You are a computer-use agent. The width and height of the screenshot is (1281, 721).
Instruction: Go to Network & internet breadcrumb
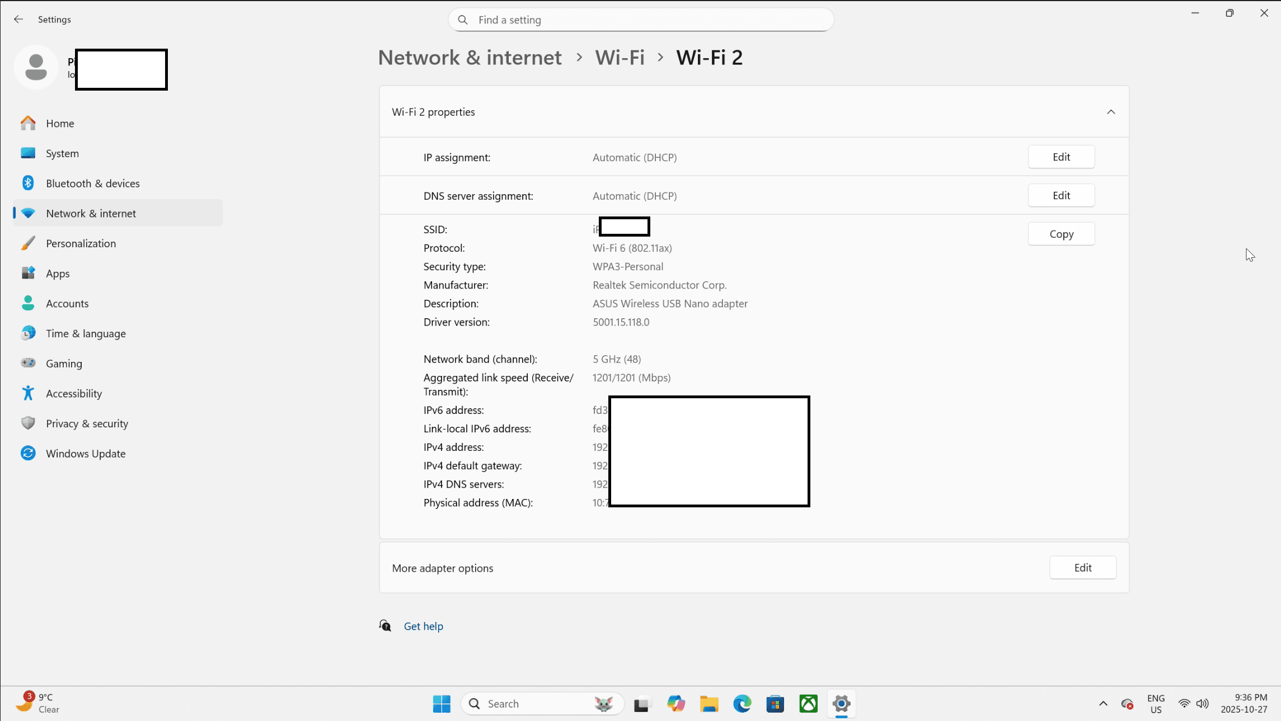coord(470,58)
